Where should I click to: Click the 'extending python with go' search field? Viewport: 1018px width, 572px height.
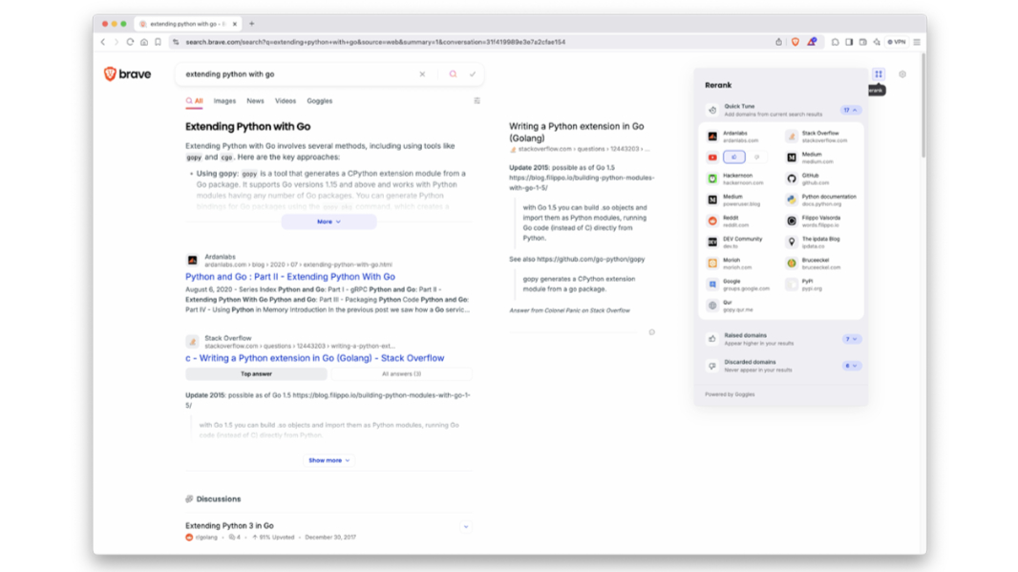point(296,74)
